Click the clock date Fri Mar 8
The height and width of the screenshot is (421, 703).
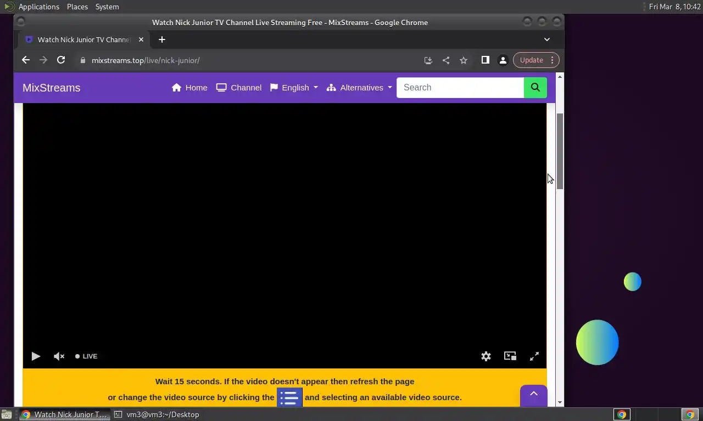(x=674, y=7)
